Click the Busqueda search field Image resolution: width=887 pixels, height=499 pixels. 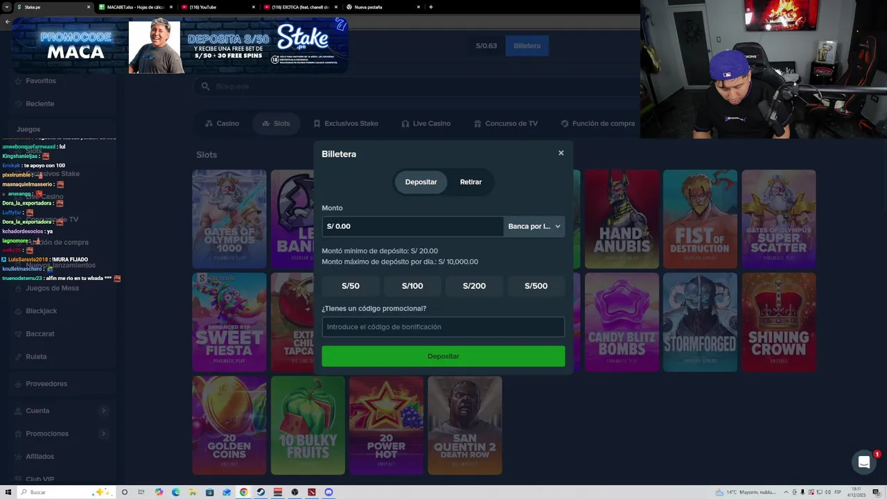(x=416, y=86)
